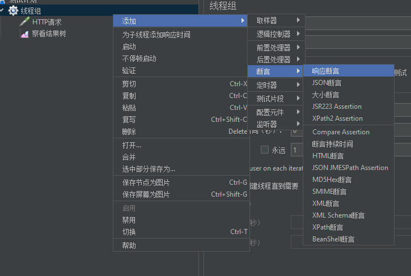
Task: Click 切换 menu entry
Action: tap(180, 232)
